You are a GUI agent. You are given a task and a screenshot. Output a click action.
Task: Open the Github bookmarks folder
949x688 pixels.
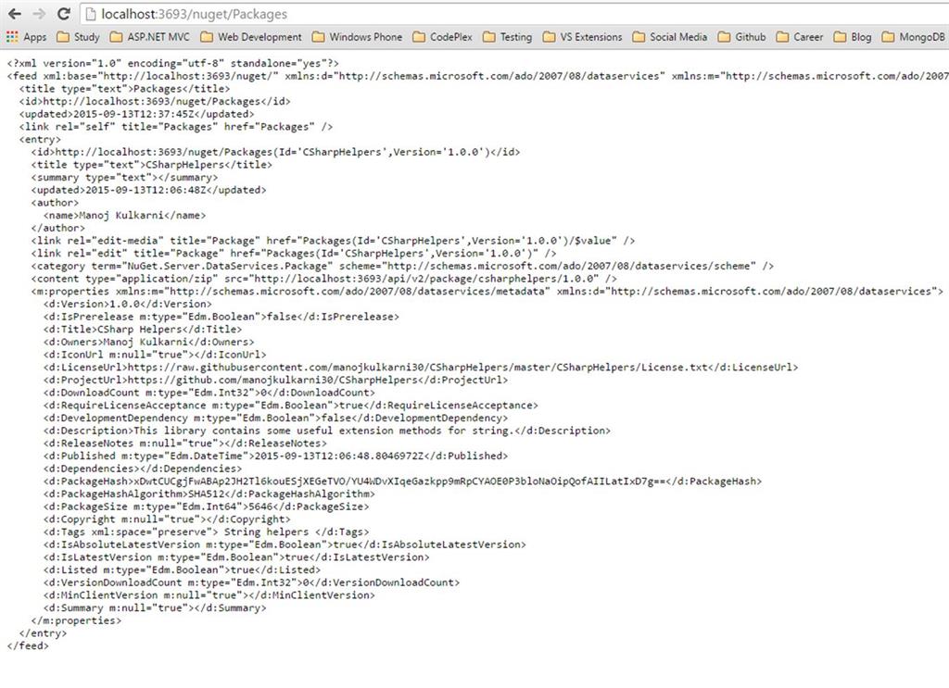pos(750,37)
